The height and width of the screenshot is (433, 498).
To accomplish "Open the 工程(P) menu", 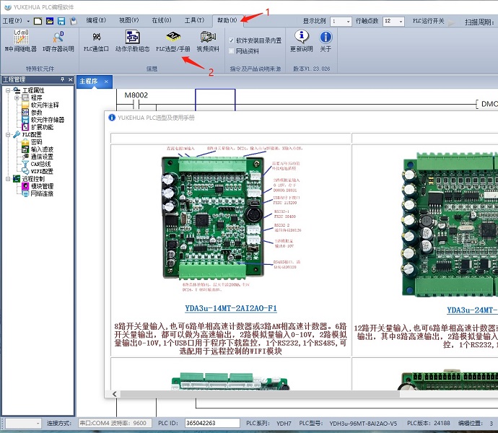I will [x=12, y=21].
